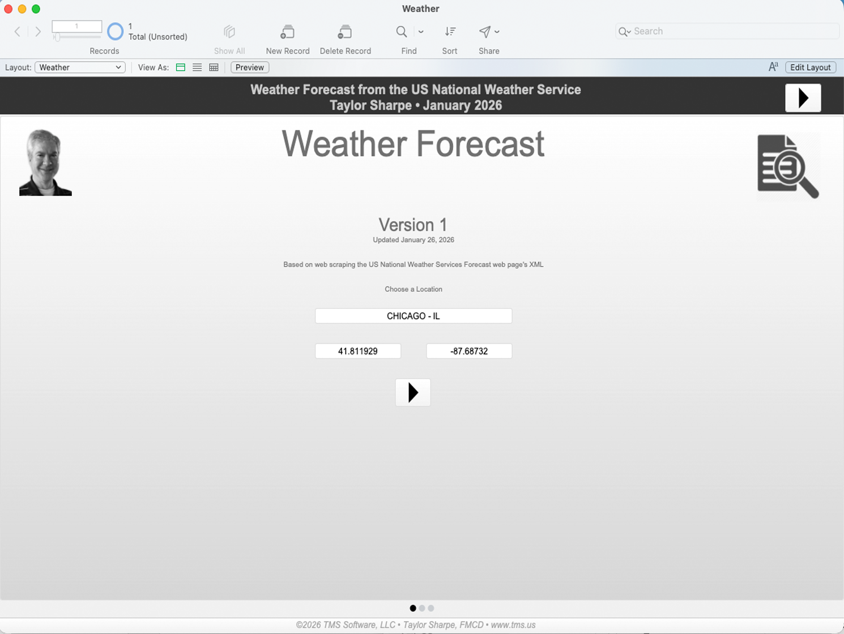Open the Share dropdown chevron

tap(497, 32)
